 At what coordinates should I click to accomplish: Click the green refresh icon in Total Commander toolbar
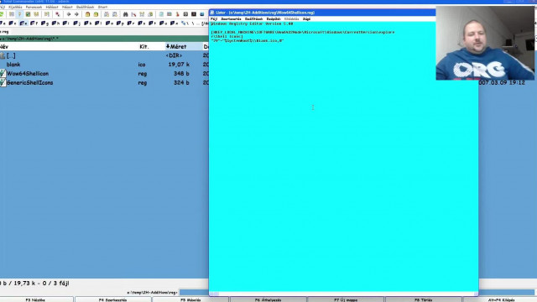(x=2, y=14)
